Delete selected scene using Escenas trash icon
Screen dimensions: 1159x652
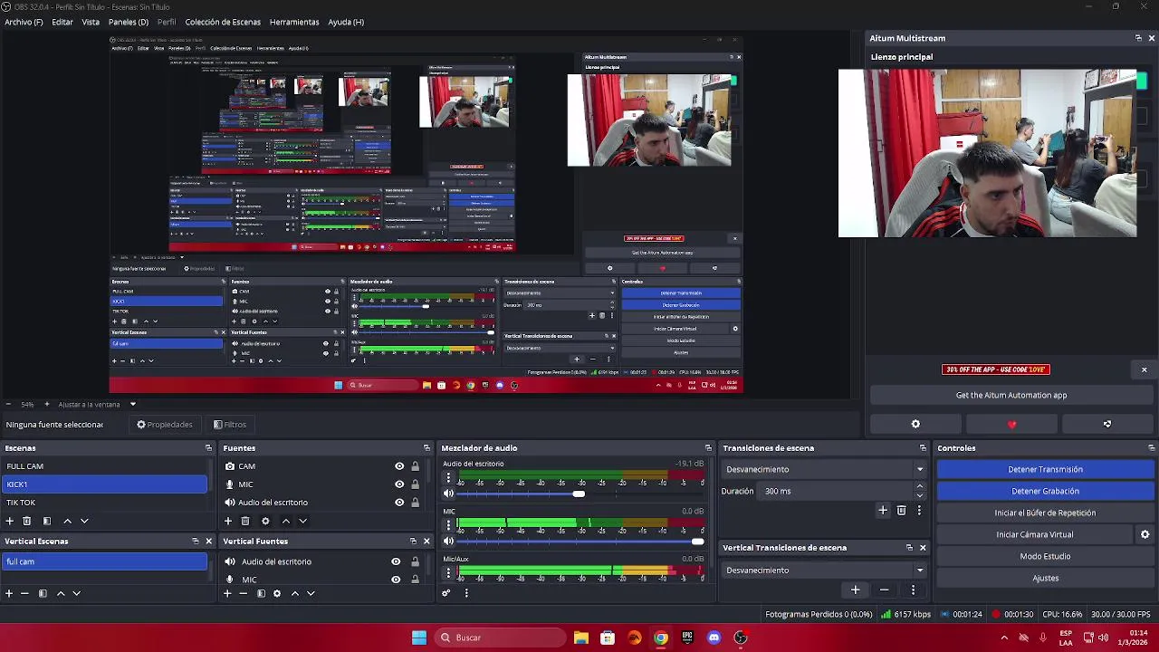(x=27, y=521)
